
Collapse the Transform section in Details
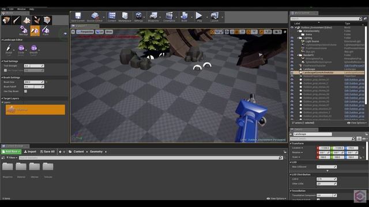click(291, 143)
